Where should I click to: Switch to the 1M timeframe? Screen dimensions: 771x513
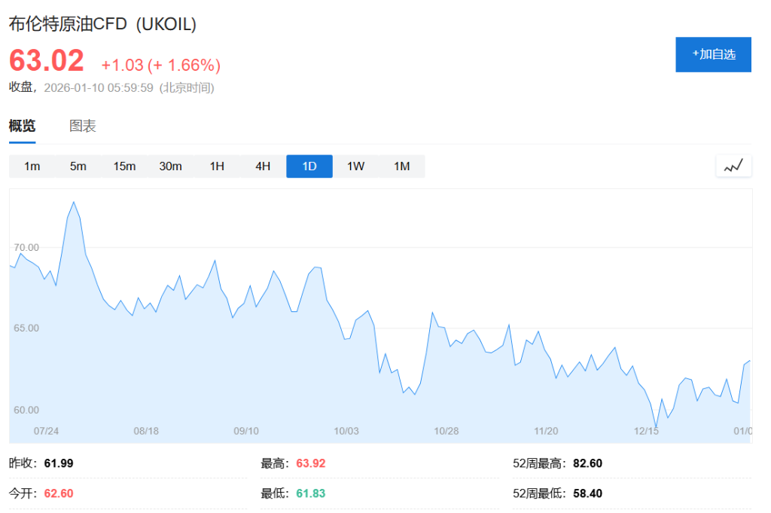(401, 166)
